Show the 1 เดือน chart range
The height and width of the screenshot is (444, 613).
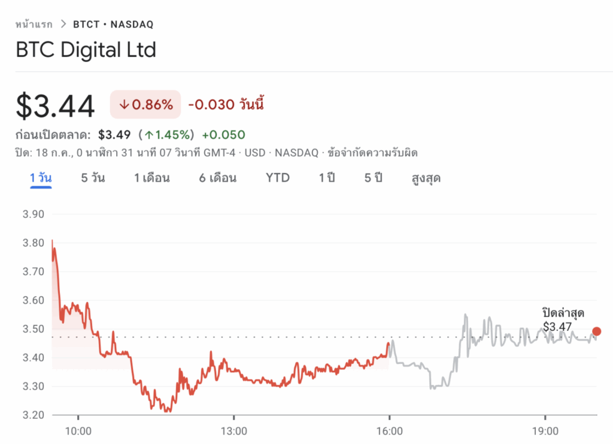(x=151, y=178)
